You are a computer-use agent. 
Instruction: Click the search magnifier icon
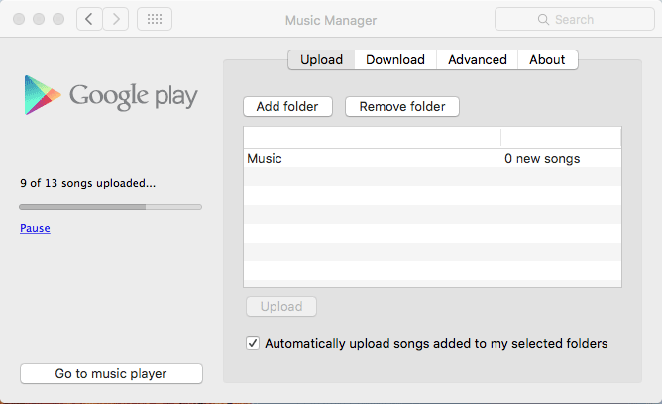pos(543,19)
